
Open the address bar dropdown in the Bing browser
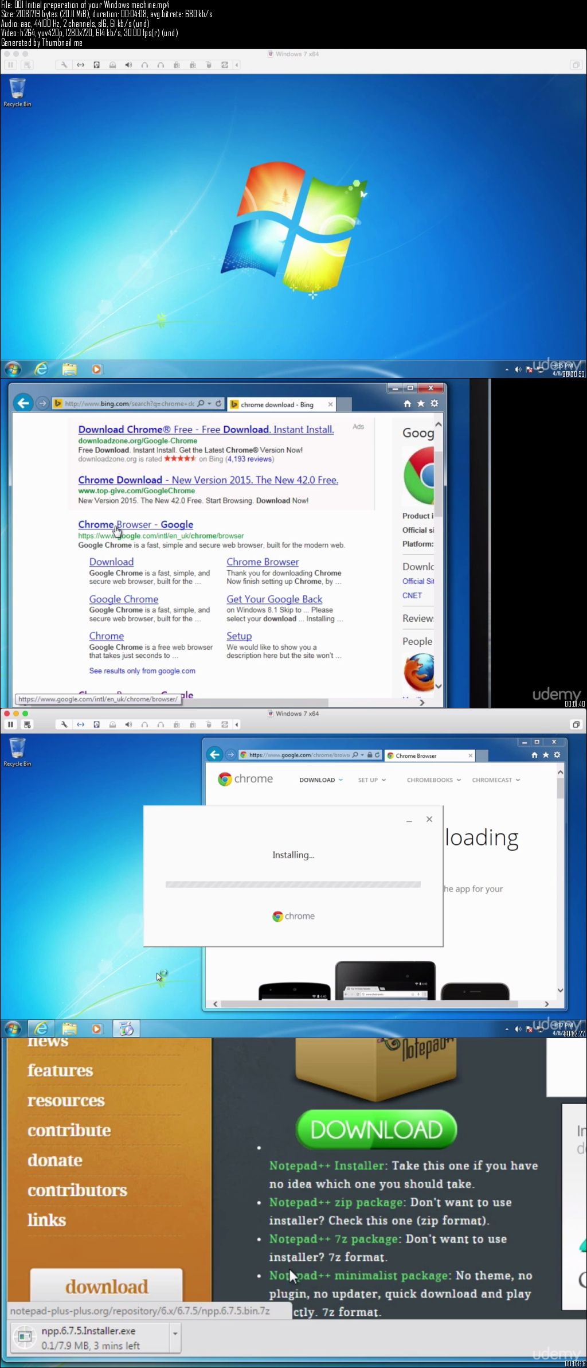(210, 404)
